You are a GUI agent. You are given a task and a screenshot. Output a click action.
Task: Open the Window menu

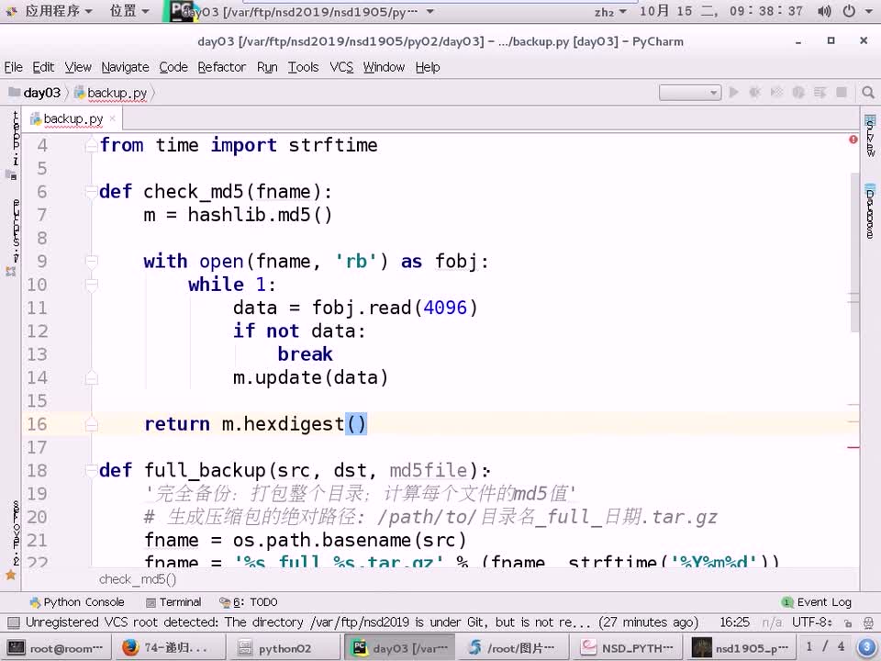[384, 67]
